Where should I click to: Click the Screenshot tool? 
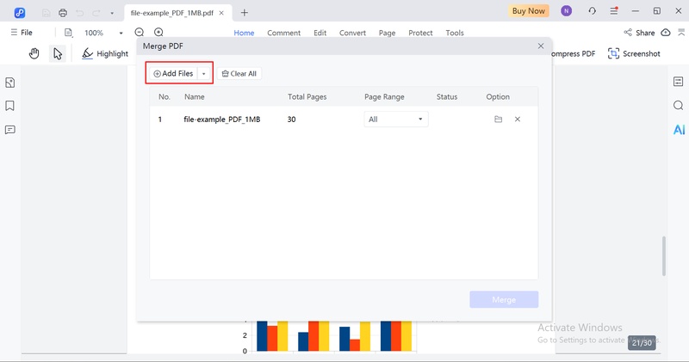coord(634,53)
